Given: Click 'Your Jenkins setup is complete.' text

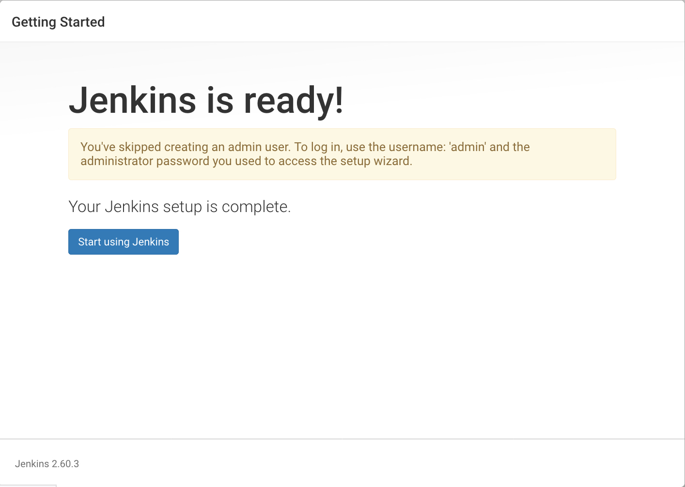Looking at the screenshot, I should pos(180,207).
